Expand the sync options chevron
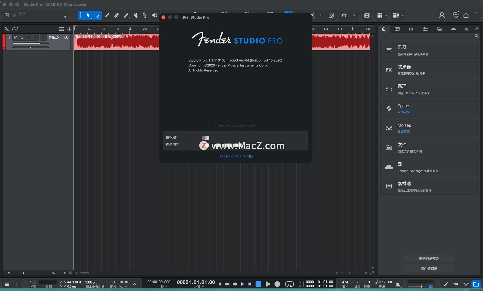Viewport: 483px width, 291px height. pos(134,284)
